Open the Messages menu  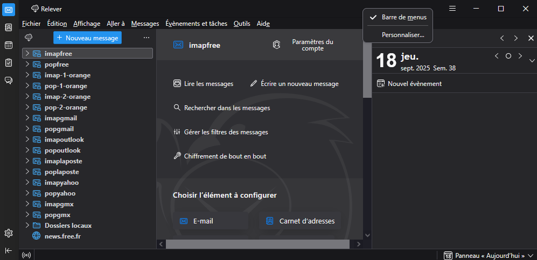[145, 24]
